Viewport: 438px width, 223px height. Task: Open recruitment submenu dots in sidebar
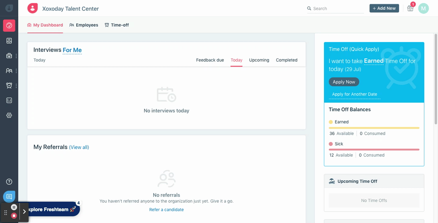click(x=16, y=56)
